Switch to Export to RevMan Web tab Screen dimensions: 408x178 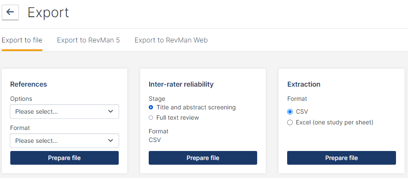(171, 40)
